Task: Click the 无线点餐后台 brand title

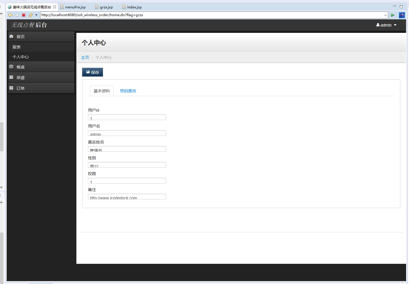Action: (29, 25)
